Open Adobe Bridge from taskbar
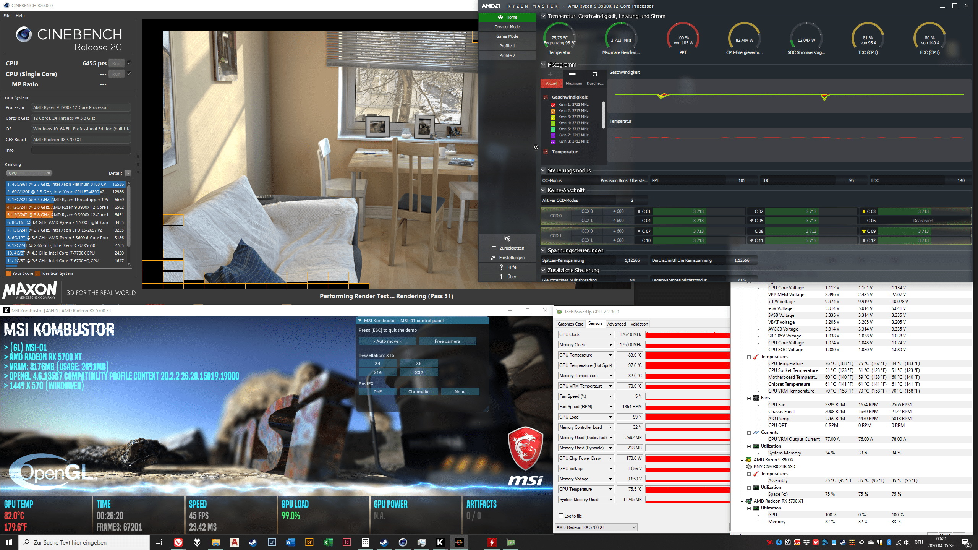 click(x=309, y=542)
